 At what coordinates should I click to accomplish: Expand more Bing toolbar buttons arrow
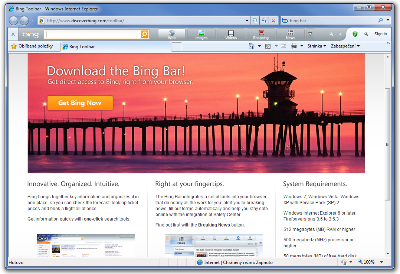[x=310, y=34]
